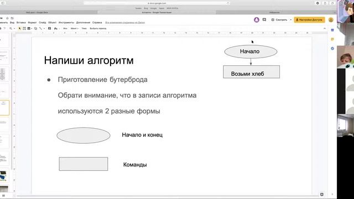Collapse the toolbar menus with the chevron
The width and height of the screenshot is (354, 199).
pyautogui.click(x=325, y=28)
